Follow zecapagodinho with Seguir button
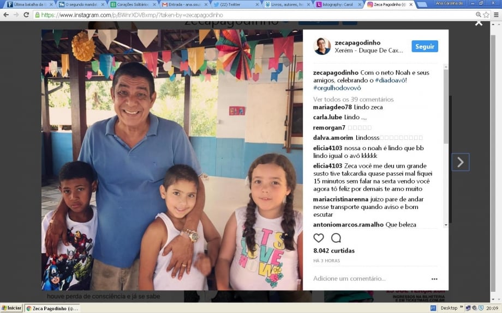This screenshot has width=502, height=313. [x=425, y=46]
